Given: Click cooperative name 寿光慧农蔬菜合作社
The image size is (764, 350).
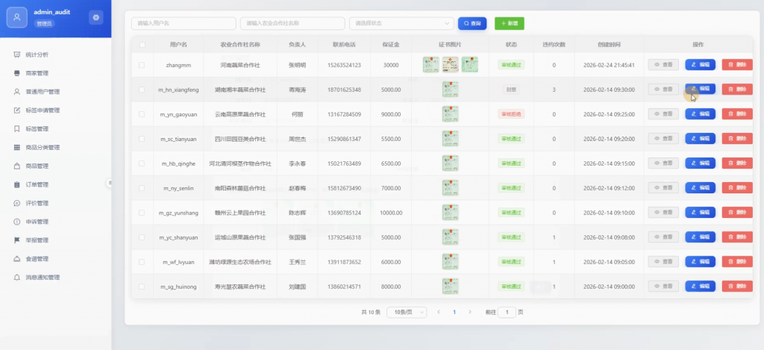Looking at the screenshot, I should pyautogui.click(x=240, y=287).
